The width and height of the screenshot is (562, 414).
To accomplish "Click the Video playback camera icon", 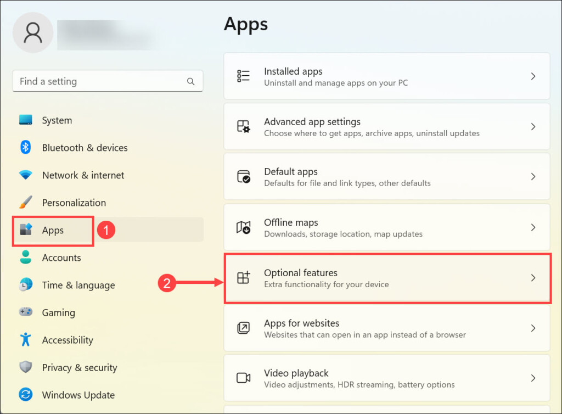I will point(243,378).
